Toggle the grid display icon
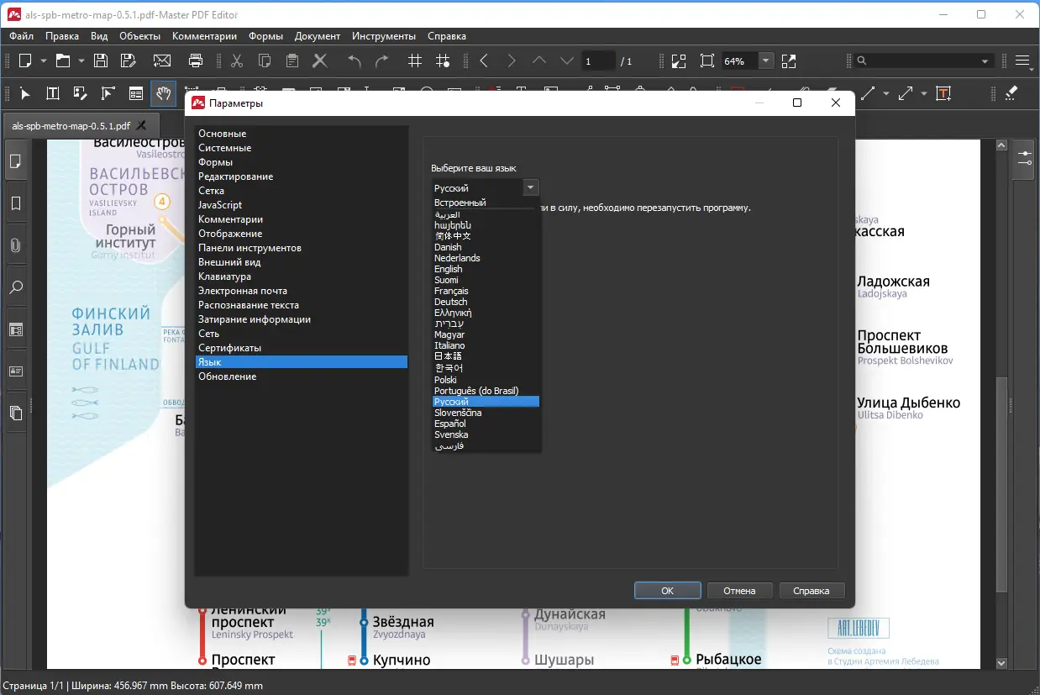The width and height of the screenshot is (1040, 695). pyautogui.click(x=415, y=61)
